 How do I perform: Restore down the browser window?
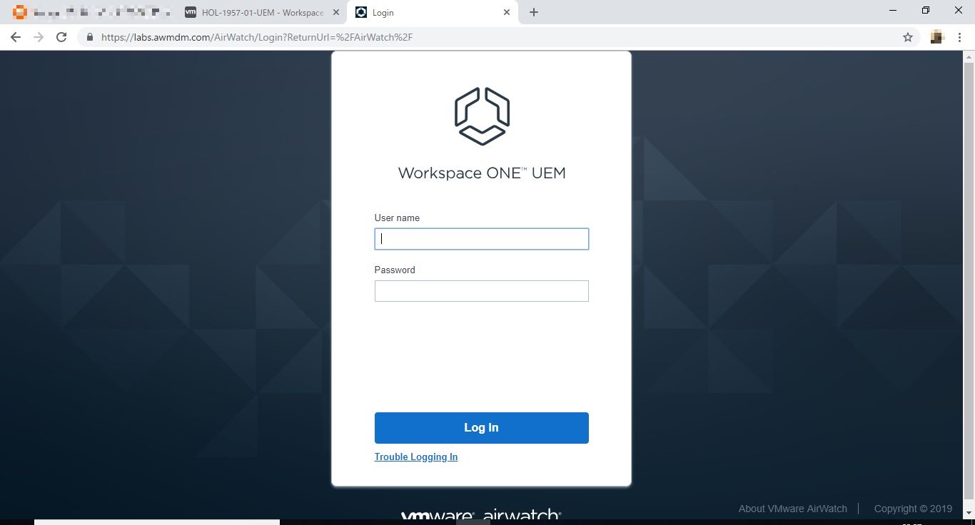(926, 11)
